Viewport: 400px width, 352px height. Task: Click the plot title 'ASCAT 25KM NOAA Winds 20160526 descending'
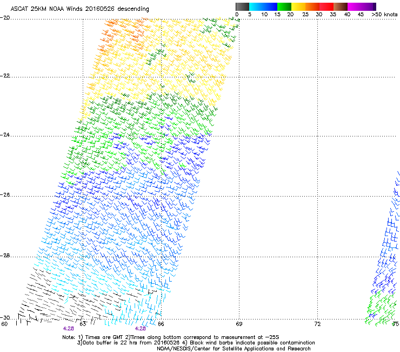79,9
